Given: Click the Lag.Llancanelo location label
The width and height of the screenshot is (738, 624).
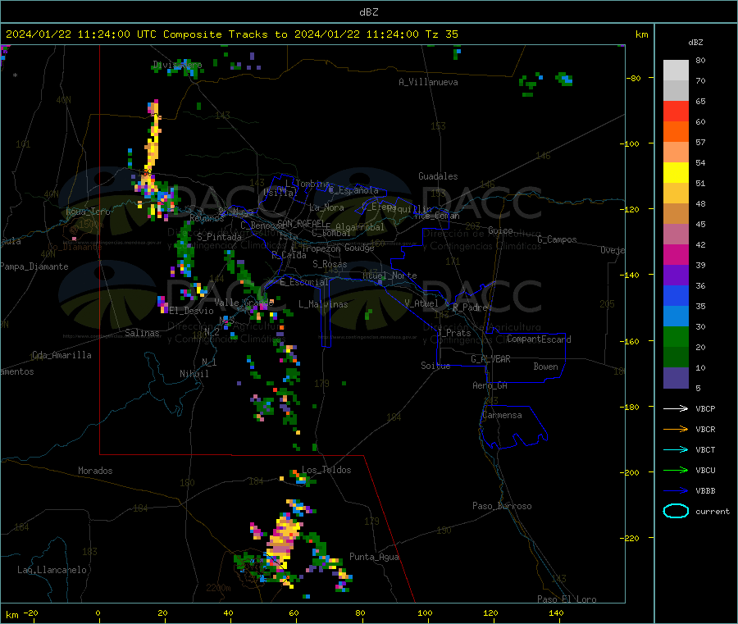Looking at the screenshot, I should click(52, 570).
